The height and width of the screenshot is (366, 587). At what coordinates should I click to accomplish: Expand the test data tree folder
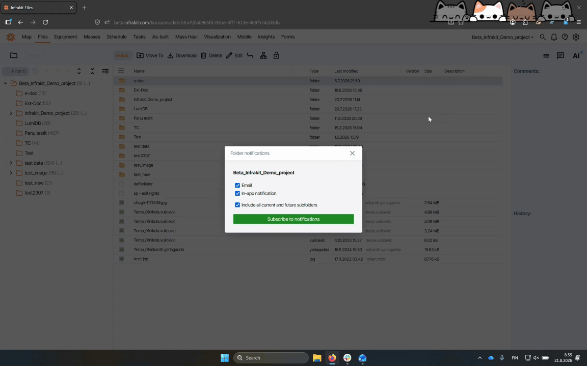11,163
